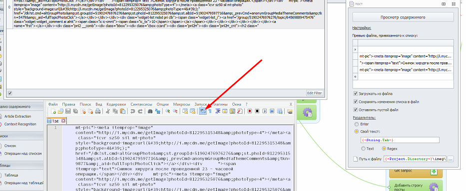Select the Enter separator radio button
Viewport: 466px width, 191px height.
click(356, 124)
